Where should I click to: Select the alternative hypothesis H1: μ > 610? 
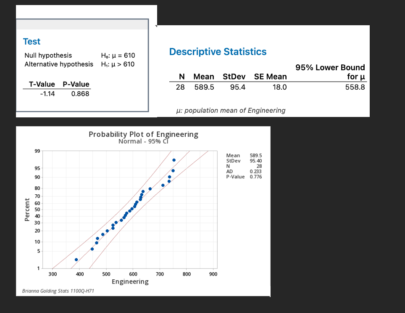coord(118,64)
